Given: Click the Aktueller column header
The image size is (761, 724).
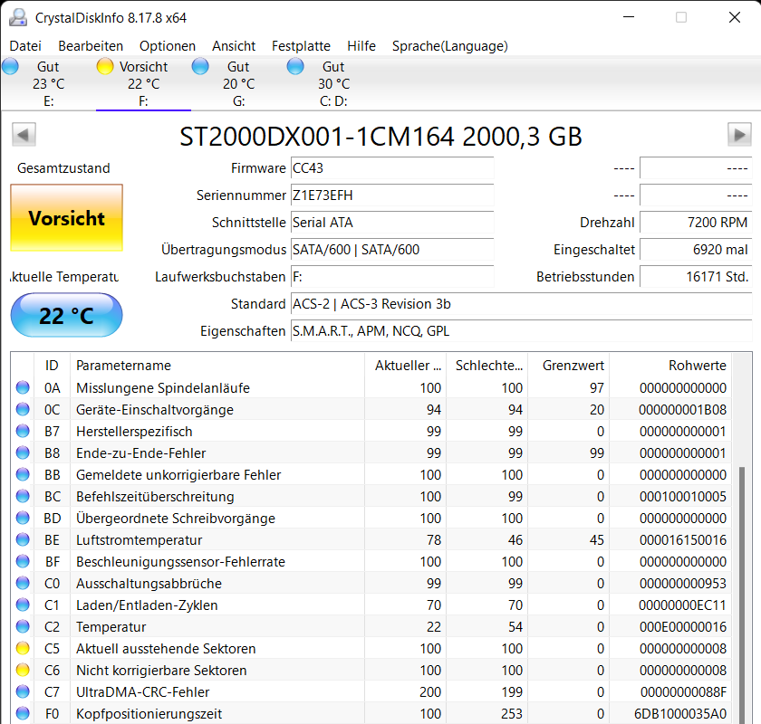Looking at the screenshot, I should 405,365.
